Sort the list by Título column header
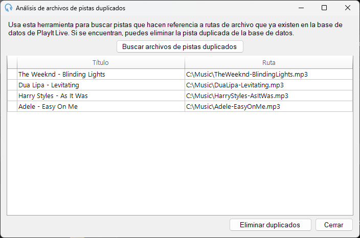The height and width of the screenshot is (238, 360). 101,63
